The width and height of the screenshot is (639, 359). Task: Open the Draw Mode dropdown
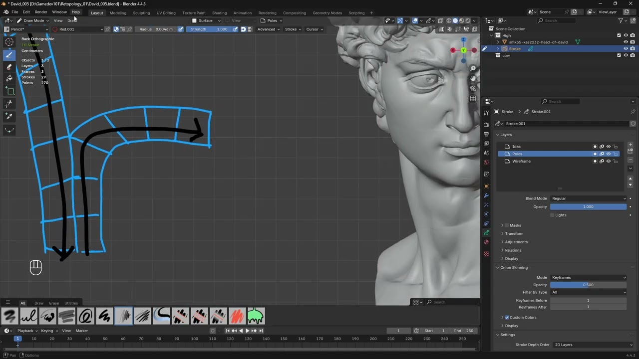[33, 20]
